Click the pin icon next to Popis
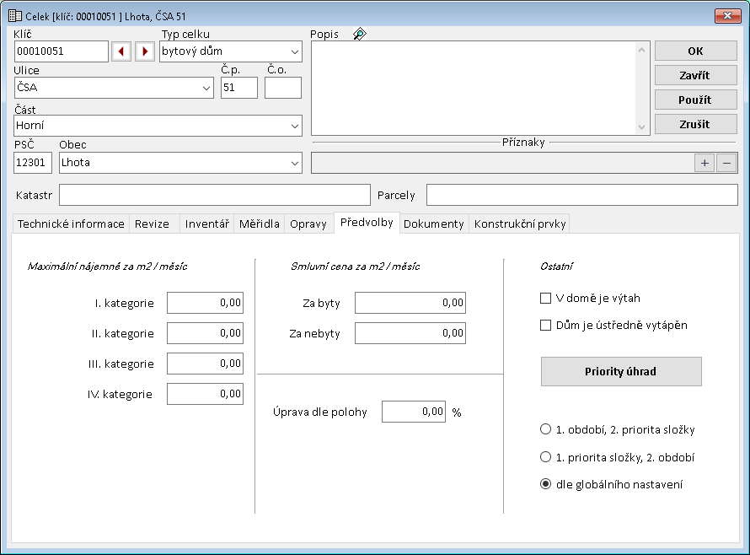The width and height of the screenshot is (750, 555). coord(360,35)
